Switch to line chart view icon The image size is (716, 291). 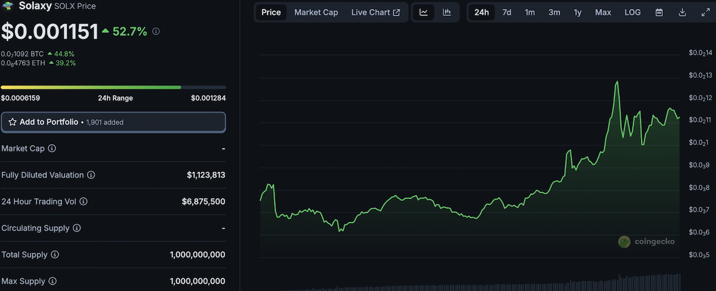(x=424, y=13)
